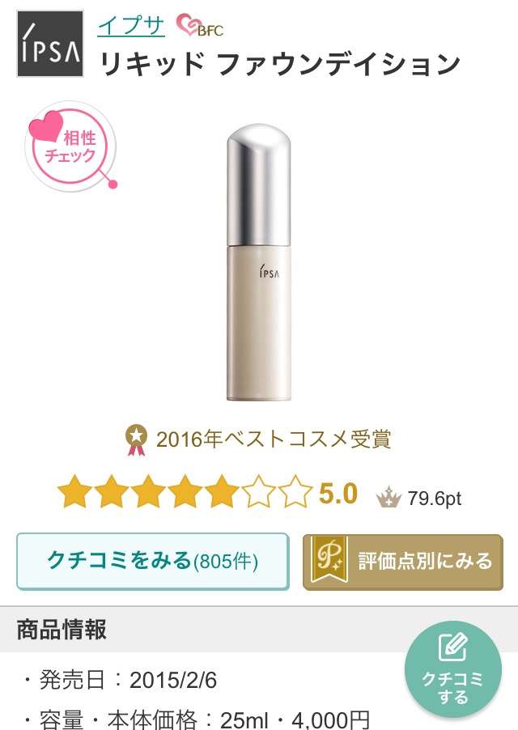Tap the 79.6pt ranking points
Image resolution: width=518 pixels, height=730 pixels.
click(x=435, y=499)
